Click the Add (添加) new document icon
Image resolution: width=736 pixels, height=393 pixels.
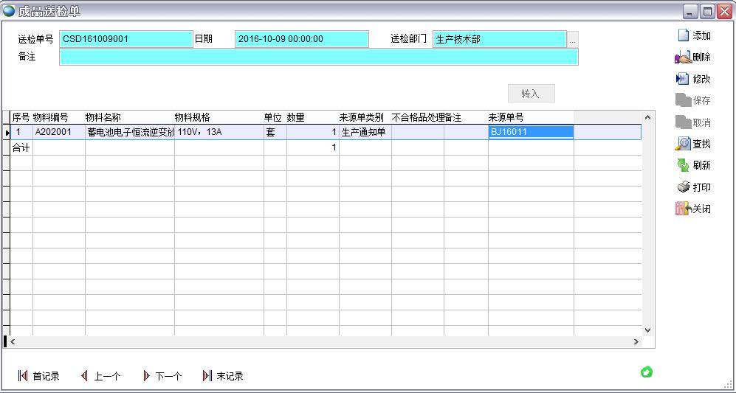click(x=683, y=35)
